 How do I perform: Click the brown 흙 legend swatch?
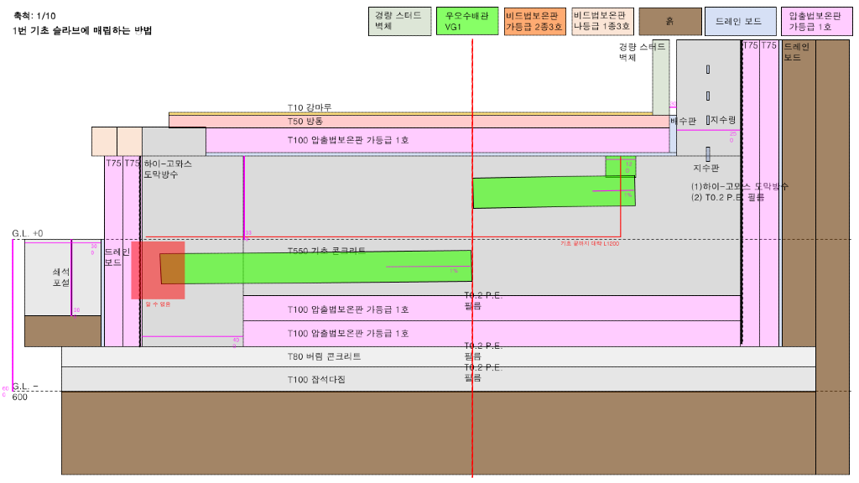(669, 21)
